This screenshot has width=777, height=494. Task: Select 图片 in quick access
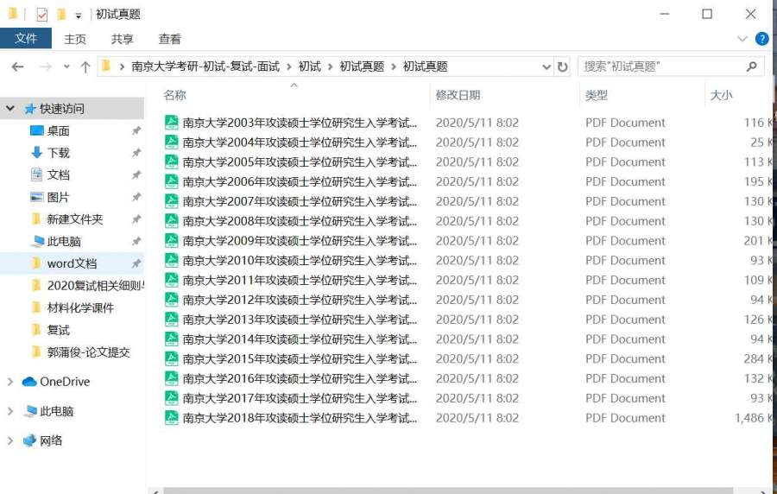[x=58, y=197]
